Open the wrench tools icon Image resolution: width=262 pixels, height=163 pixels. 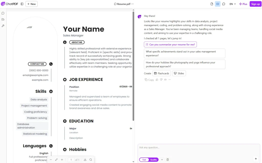point(3,26)
